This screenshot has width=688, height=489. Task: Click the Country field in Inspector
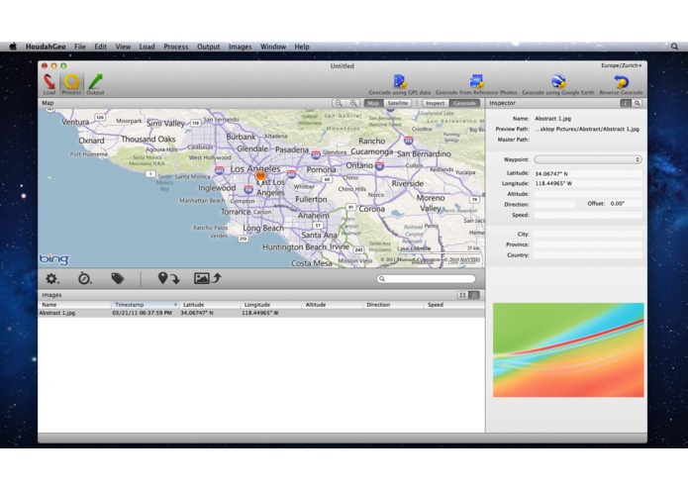pyautogui.click(x=587, y=255)
